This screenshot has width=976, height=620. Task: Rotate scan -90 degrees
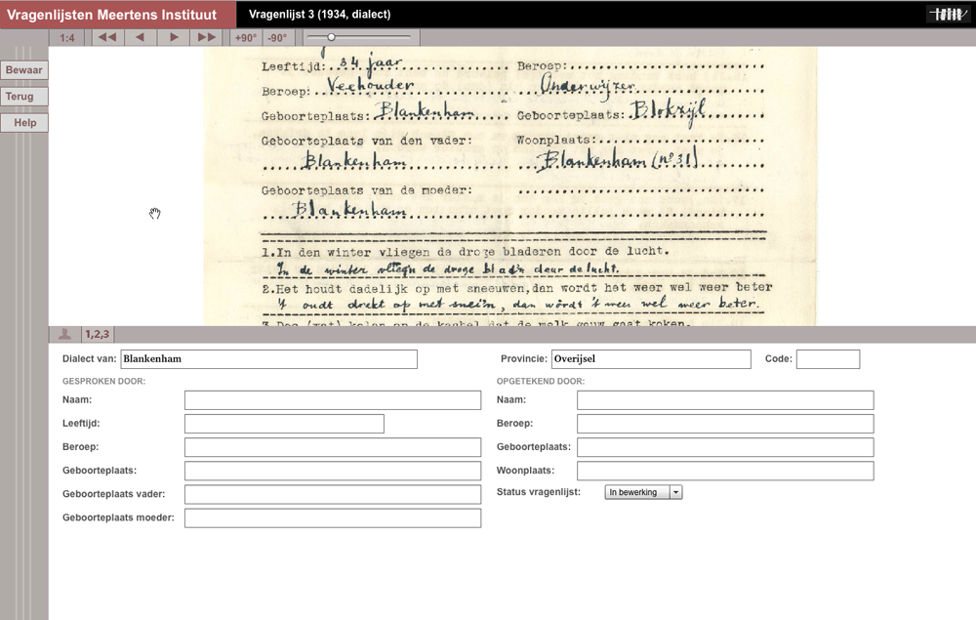click(278, 38)
